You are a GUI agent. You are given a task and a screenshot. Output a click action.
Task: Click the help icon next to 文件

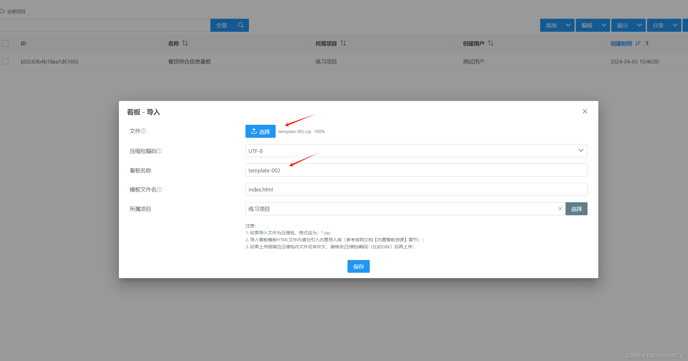(143, 131)
